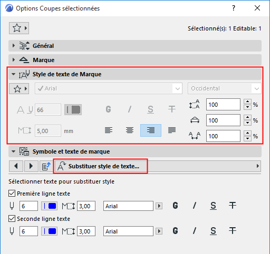Expand the Général panel
This screenshot has width=270, height=254.
(135, 46)
